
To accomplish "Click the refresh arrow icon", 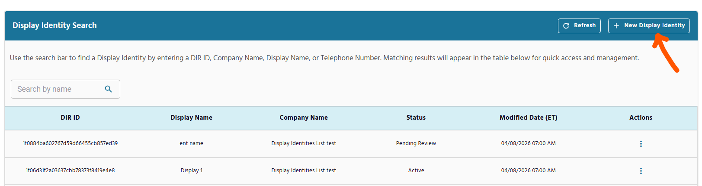I will click(566, 26).
